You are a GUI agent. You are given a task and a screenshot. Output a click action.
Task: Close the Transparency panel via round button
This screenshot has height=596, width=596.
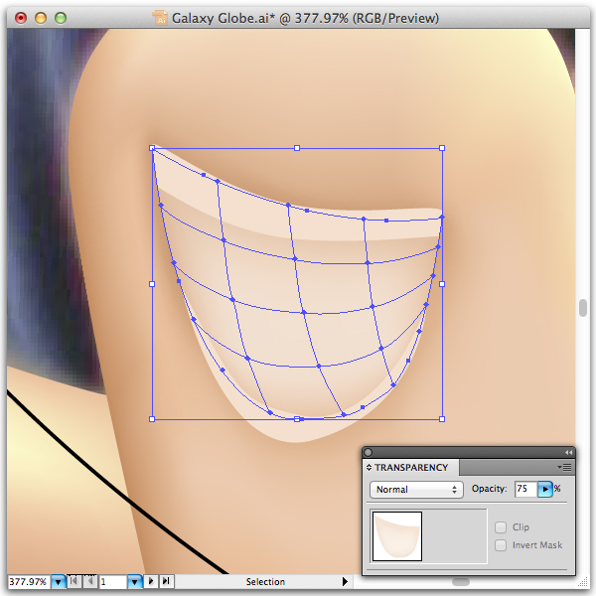368,452
